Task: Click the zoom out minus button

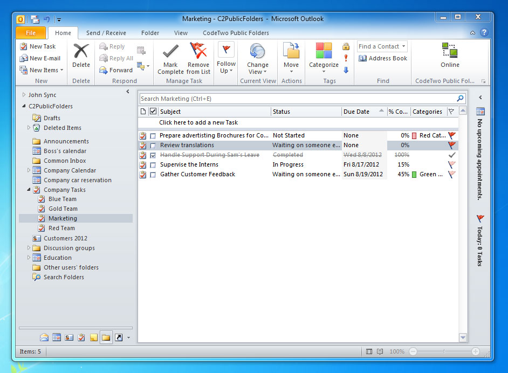Action: (413, 351)
